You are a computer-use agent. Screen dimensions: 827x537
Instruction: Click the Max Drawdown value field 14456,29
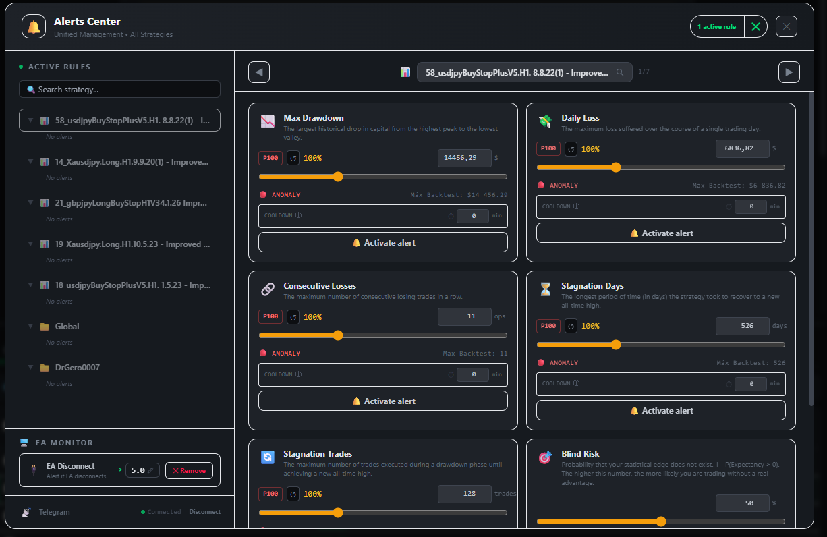click(465, 158)
